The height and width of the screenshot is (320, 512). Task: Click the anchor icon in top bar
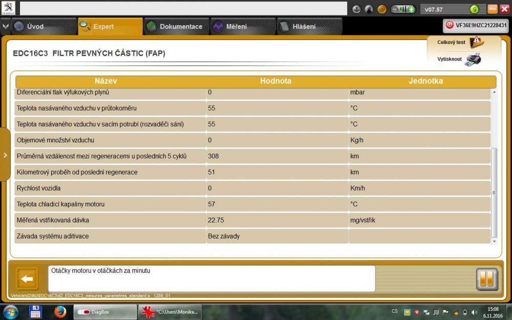pyautogui.click(x=357, y=9)
